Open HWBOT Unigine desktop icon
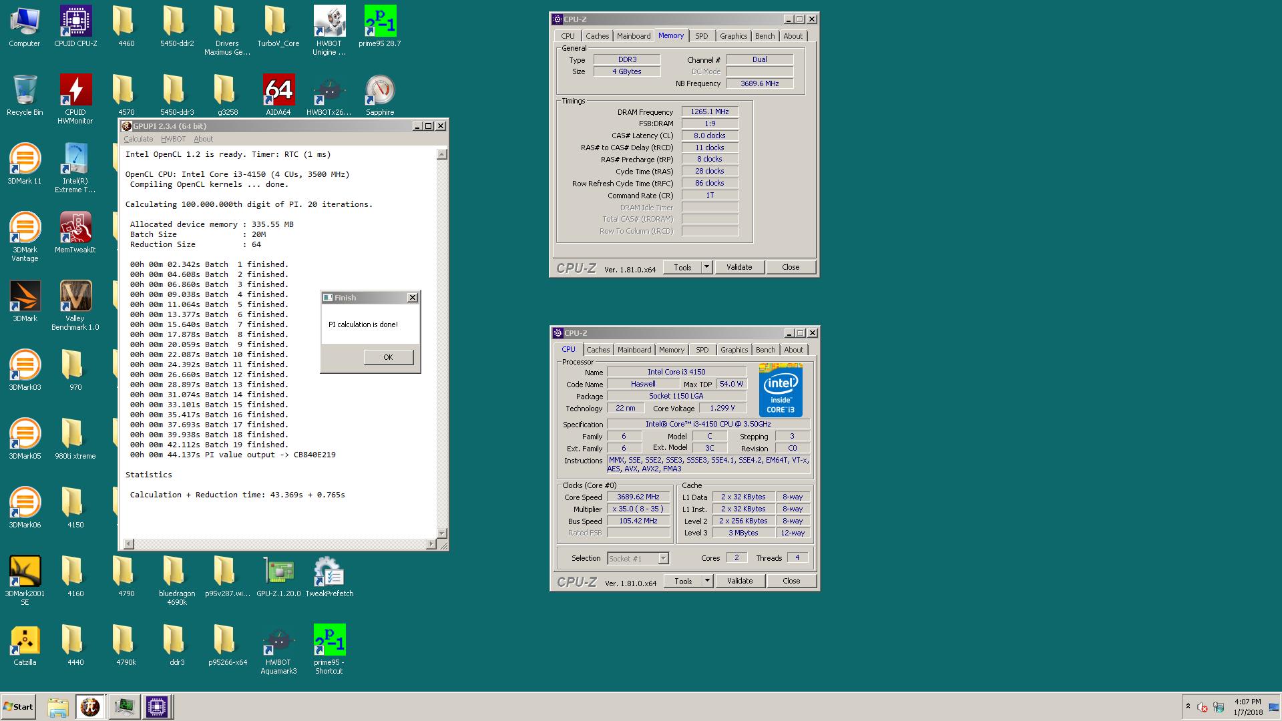 coord(329,31)
